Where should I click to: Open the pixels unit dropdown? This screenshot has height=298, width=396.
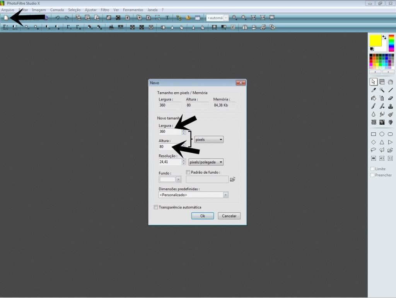coord(209,140)
